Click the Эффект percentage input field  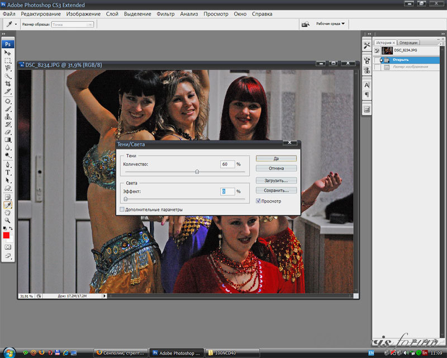click(x=227, y=191)
